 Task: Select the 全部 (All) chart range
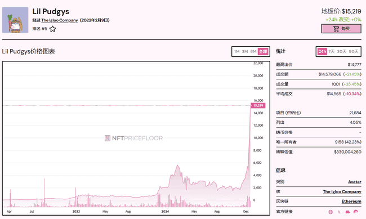click(x=263, y=51)
